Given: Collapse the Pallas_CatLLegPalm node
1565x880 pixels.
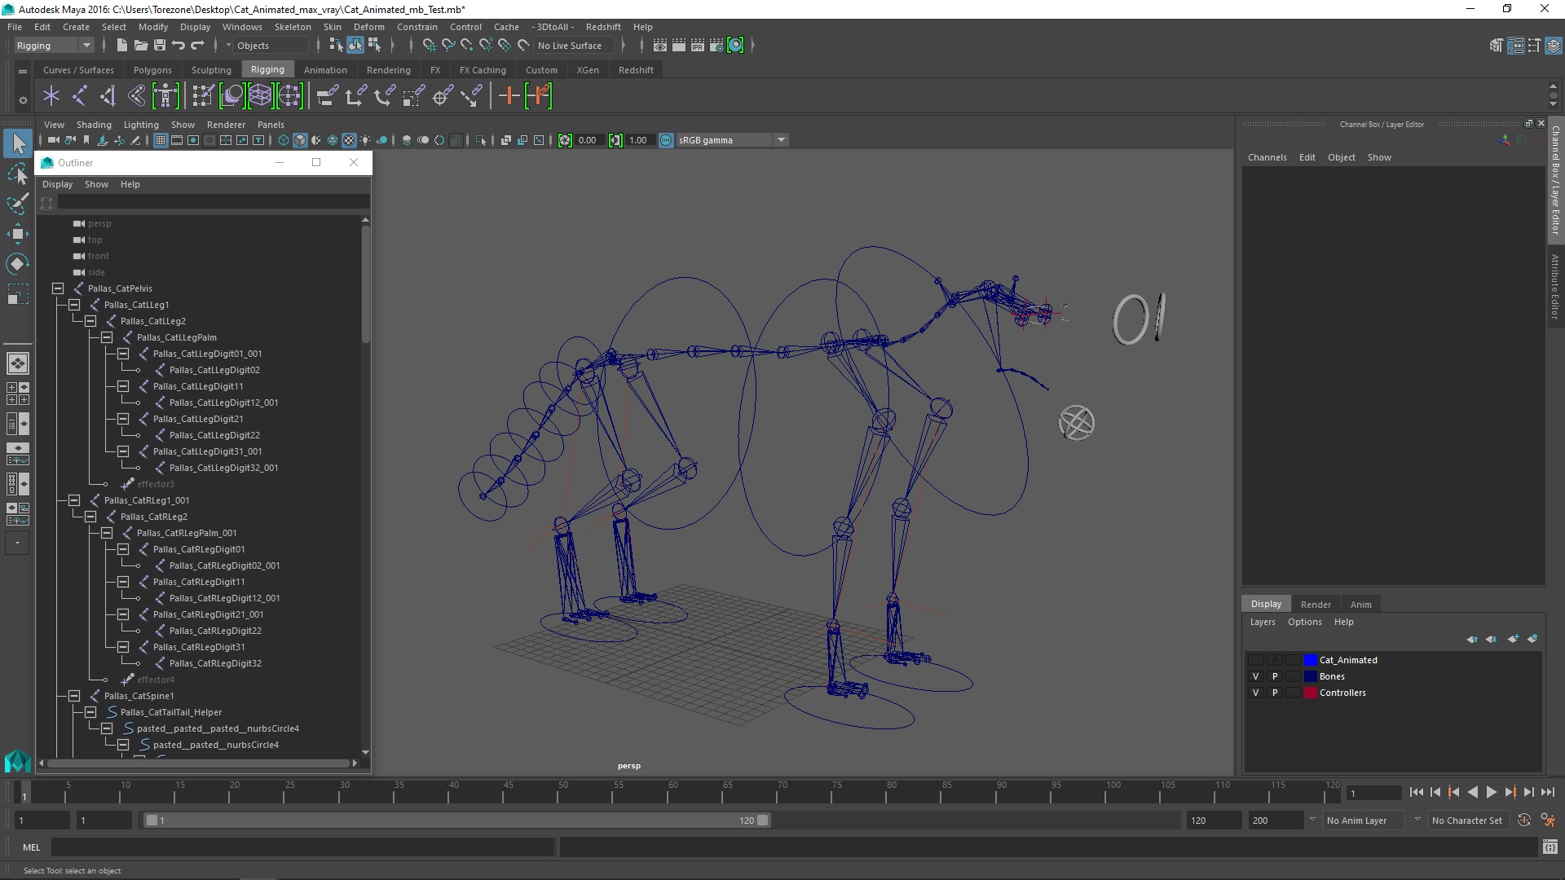Looking at the screenshot, I should (107, 337).
